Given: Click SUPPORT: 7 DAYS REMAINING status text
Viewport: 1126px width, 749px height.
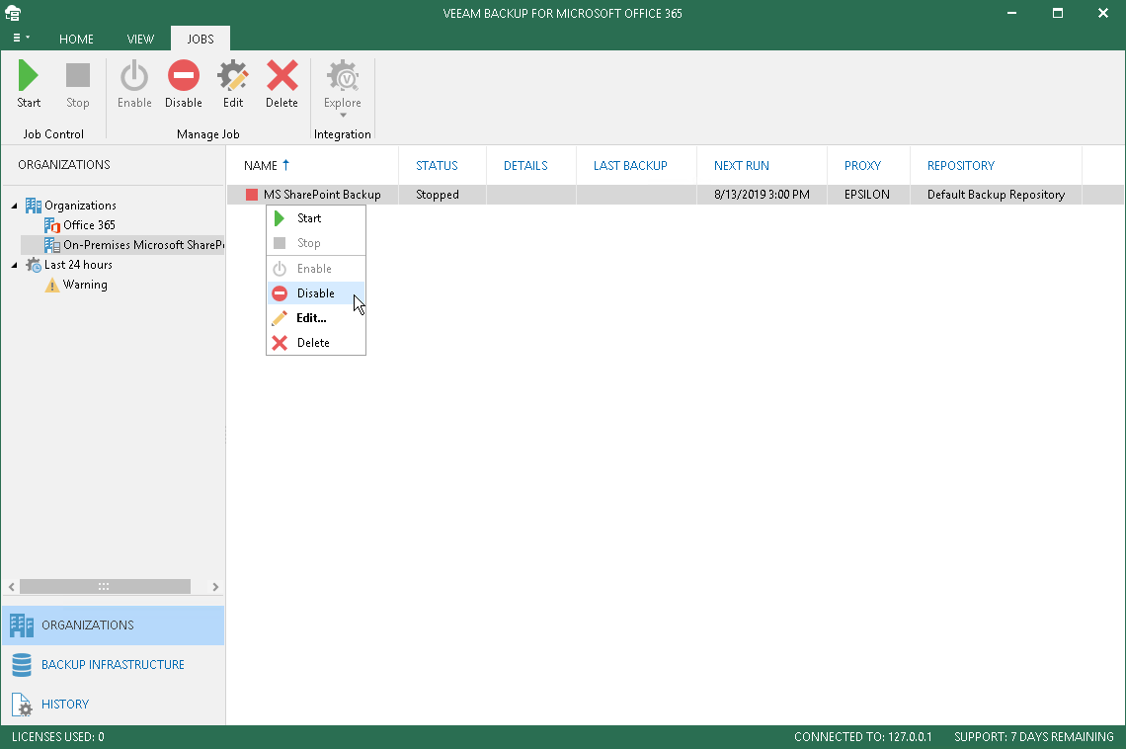Looking at the screenshot, I should tap(1033, 737).
